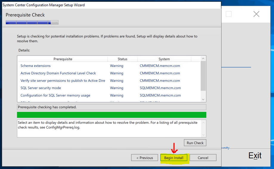
Task: Click the prerequisite list scrollbar thumb
Action: click(x=203, y=76)
